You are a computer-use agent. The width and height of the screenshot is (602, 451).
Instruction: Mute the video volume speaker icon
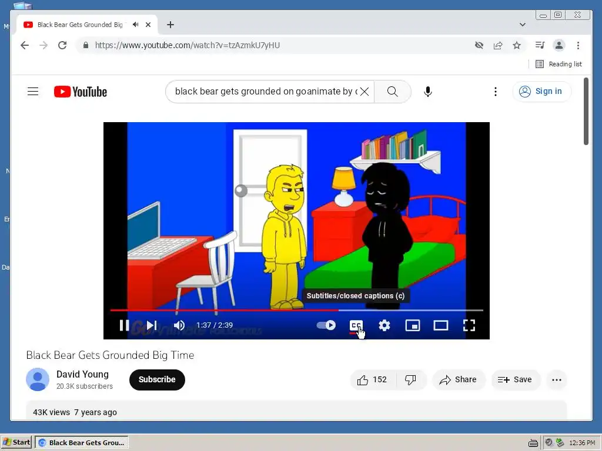pyautogui.click(x=179, y=325)
